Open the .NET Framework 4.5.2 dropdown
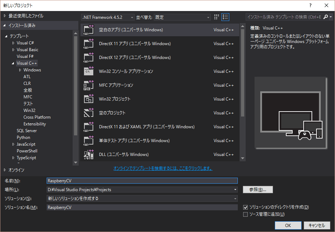This screenshot has height=232, width=335. 108,17
